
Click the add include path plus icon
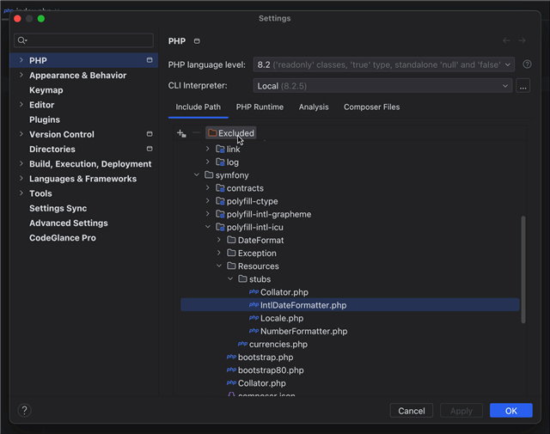180,133
